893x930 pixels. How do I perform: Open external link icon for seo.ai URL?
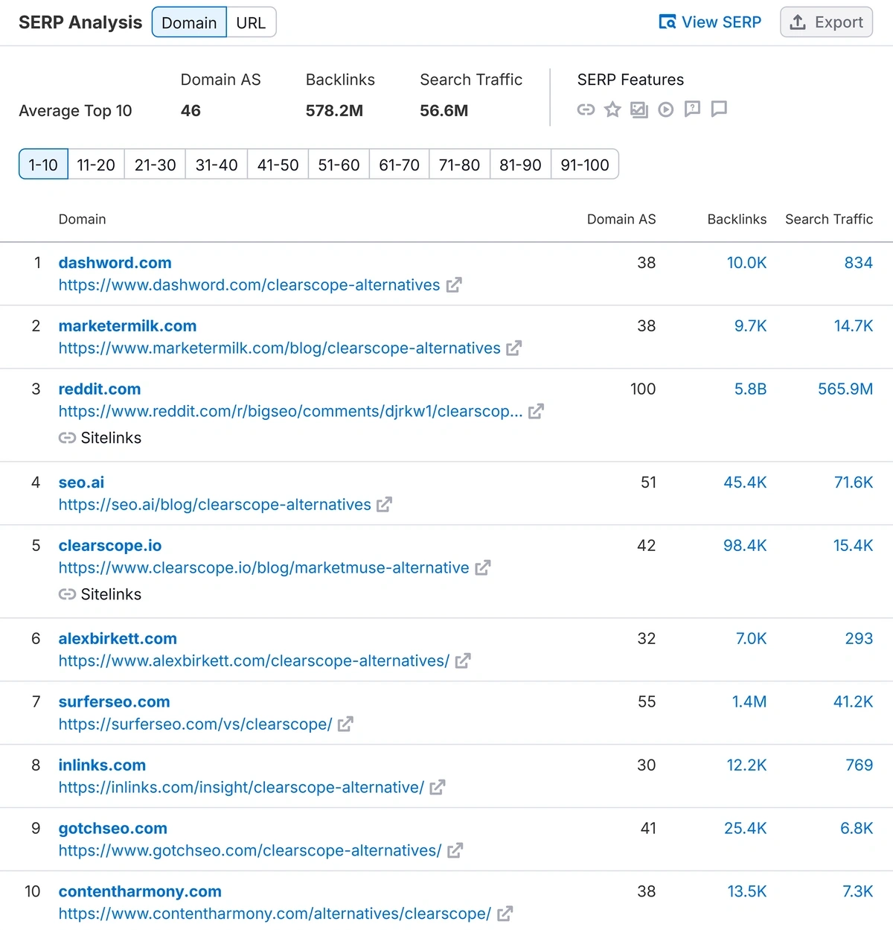click(x=384, y=505)
